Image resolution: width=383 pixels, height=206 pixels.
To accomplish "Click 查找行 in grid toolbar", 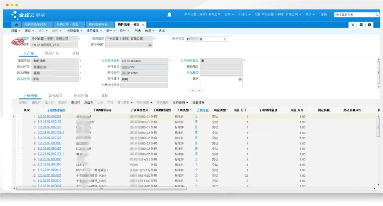I will 76,103.
